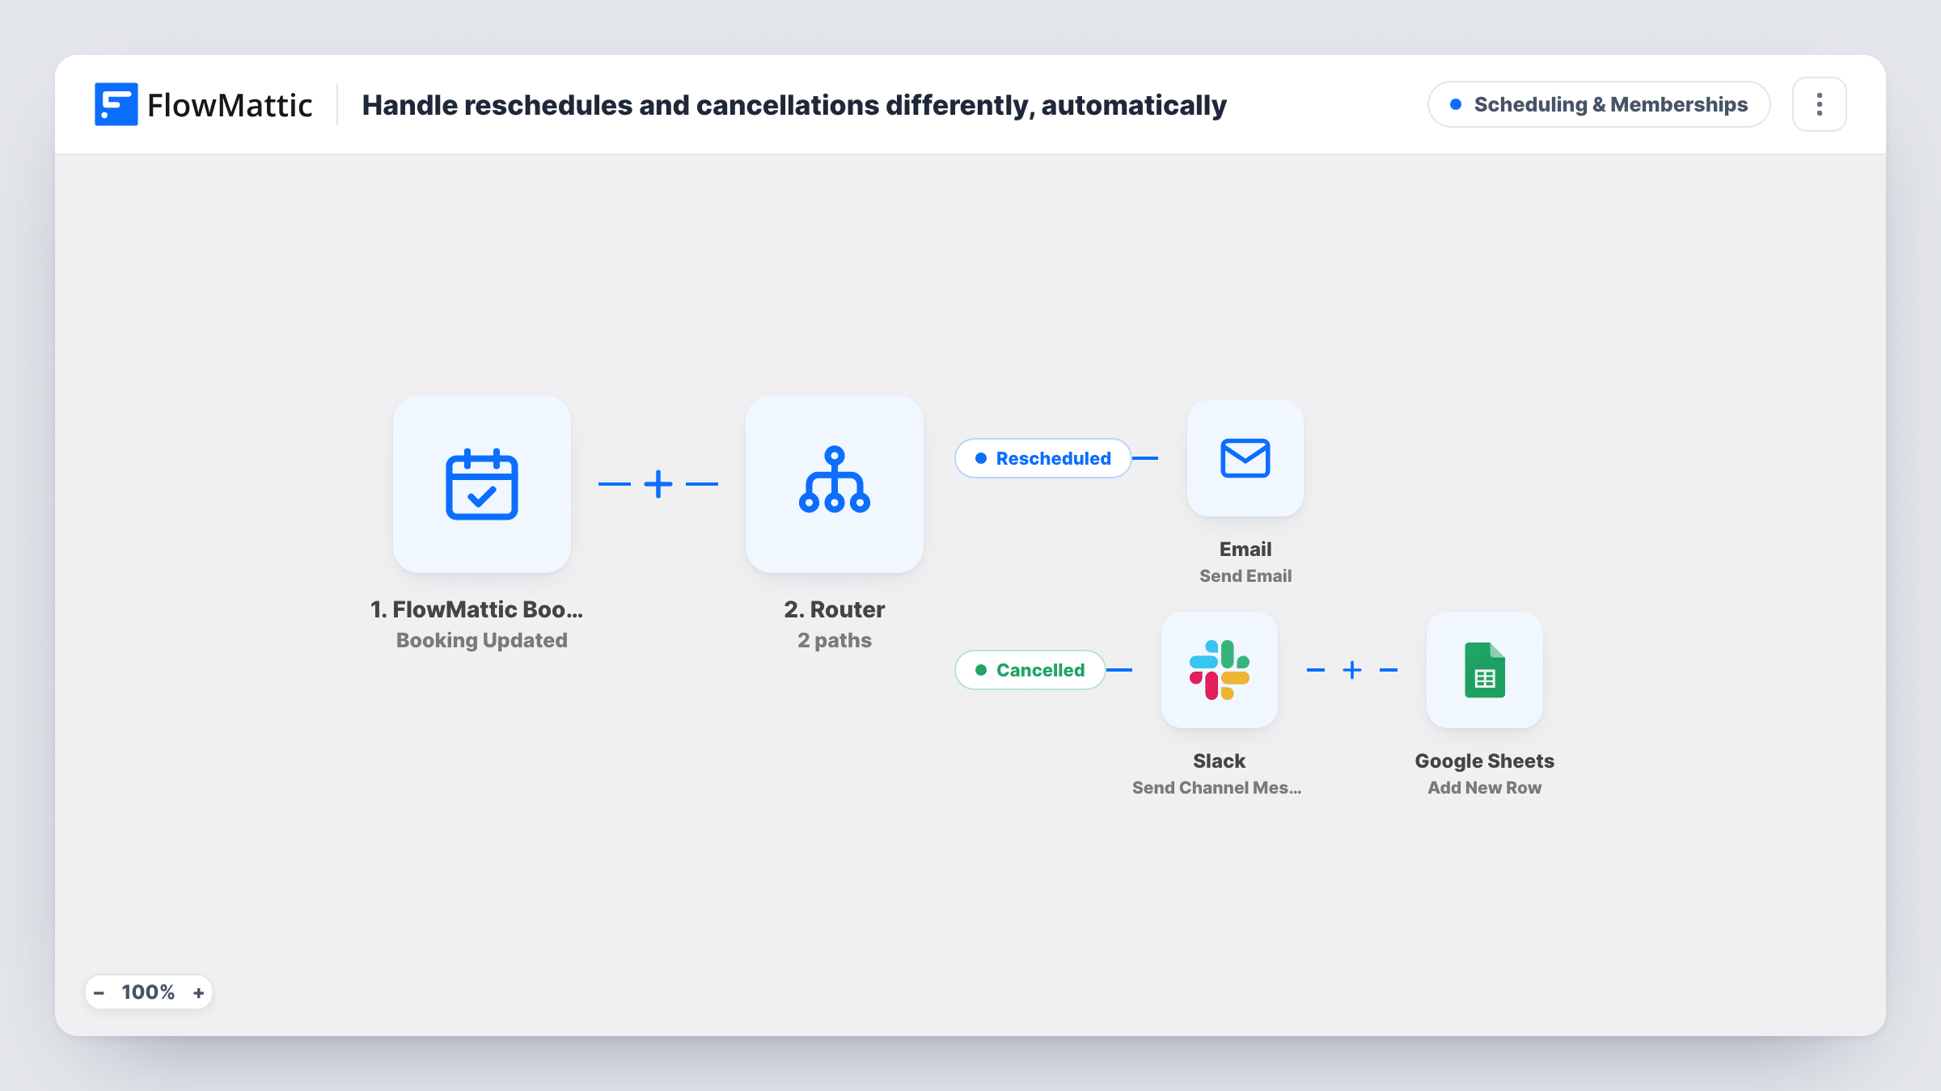This screenshot has width=1941, height=1091.
Task: Click the workflow title text
Action: [794, 105]
